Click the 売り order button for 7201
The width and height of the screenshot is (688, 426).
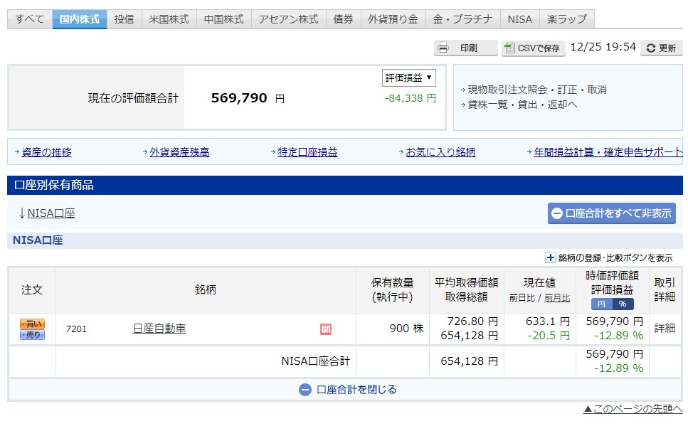[x=32, y=335]
